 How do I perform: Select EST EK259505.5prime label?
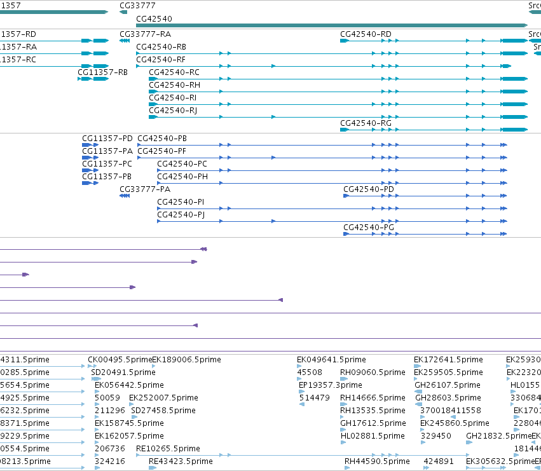pos(448,372)
